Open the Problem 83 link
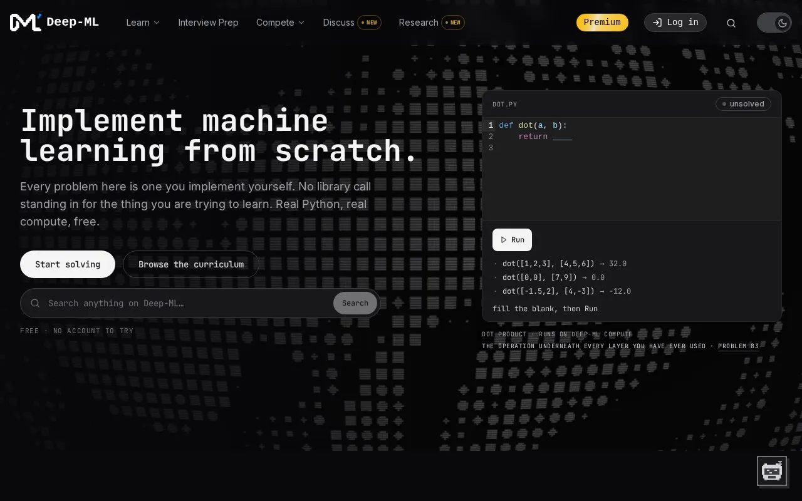 tap(738, 346)
